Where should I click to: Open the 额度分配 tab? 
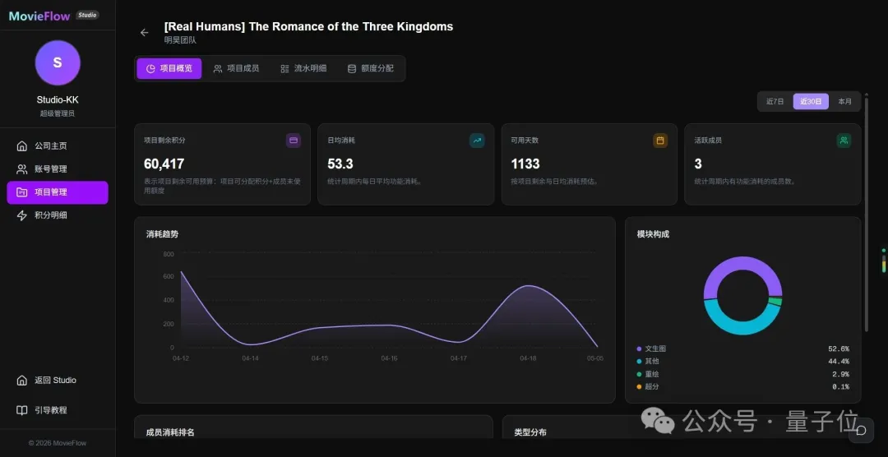click(370, 68)
